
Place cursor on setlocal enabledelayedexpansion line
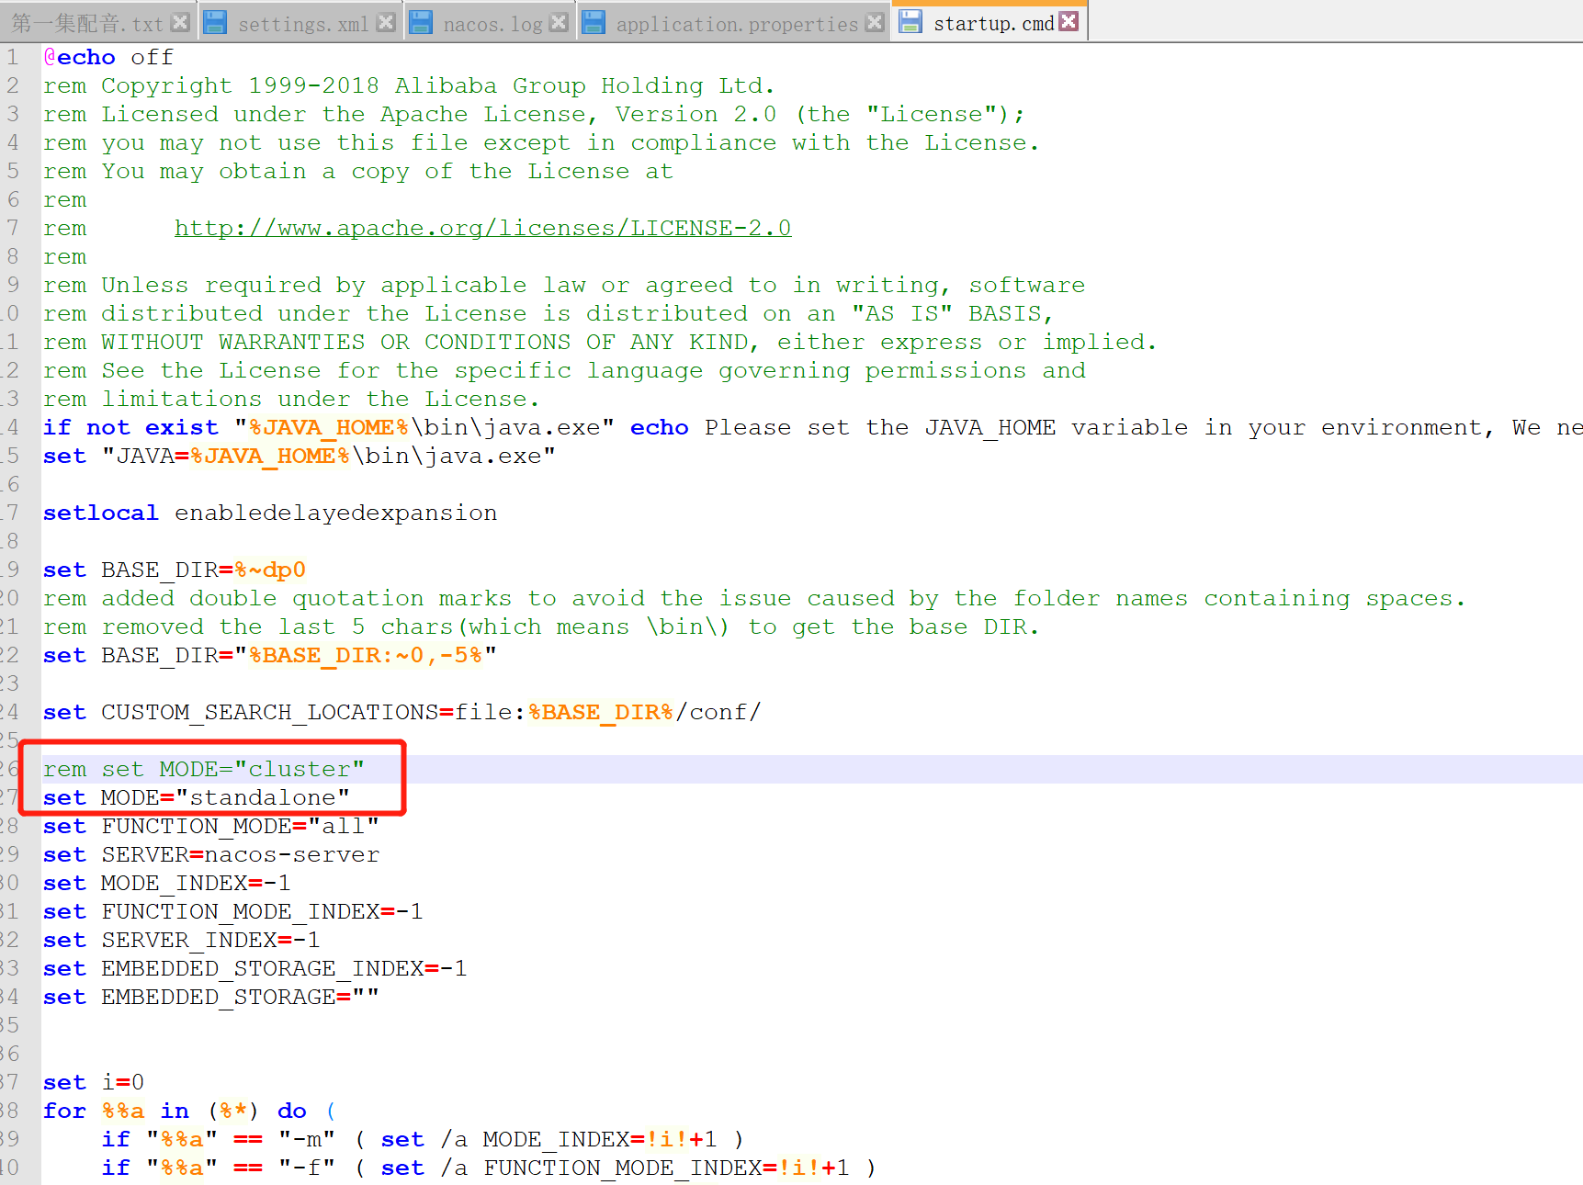(x=269, y=513)
